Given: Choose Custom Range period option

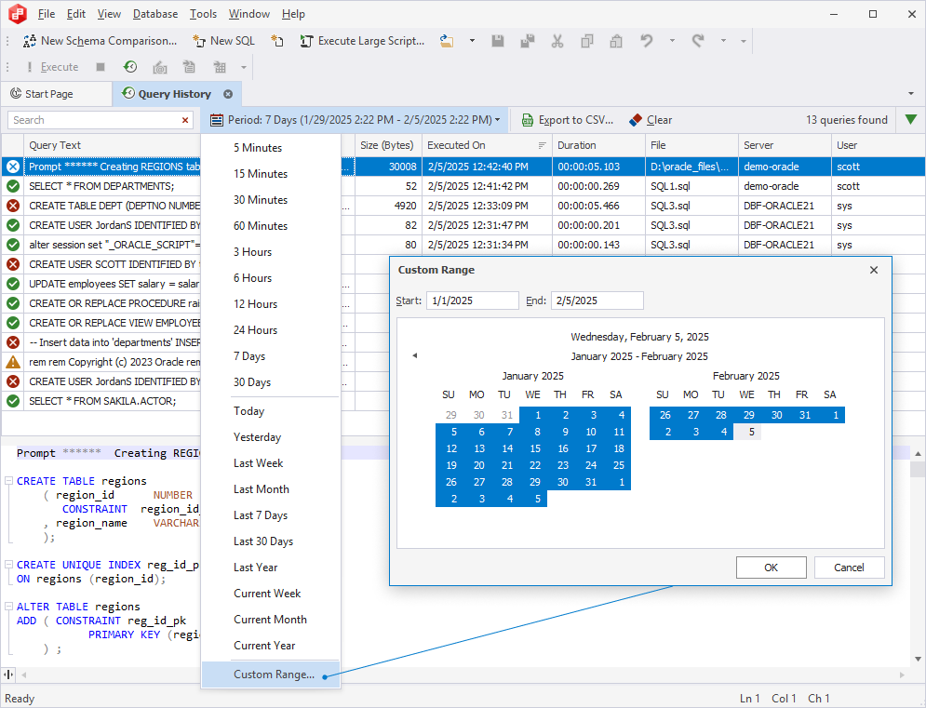Looking at the screenshot, I should 271,675.
